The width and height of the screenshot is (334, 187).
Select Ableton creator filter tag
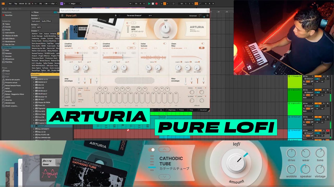[35, 34]
